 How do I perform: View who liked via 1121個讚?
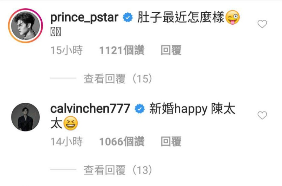(122, 50)
